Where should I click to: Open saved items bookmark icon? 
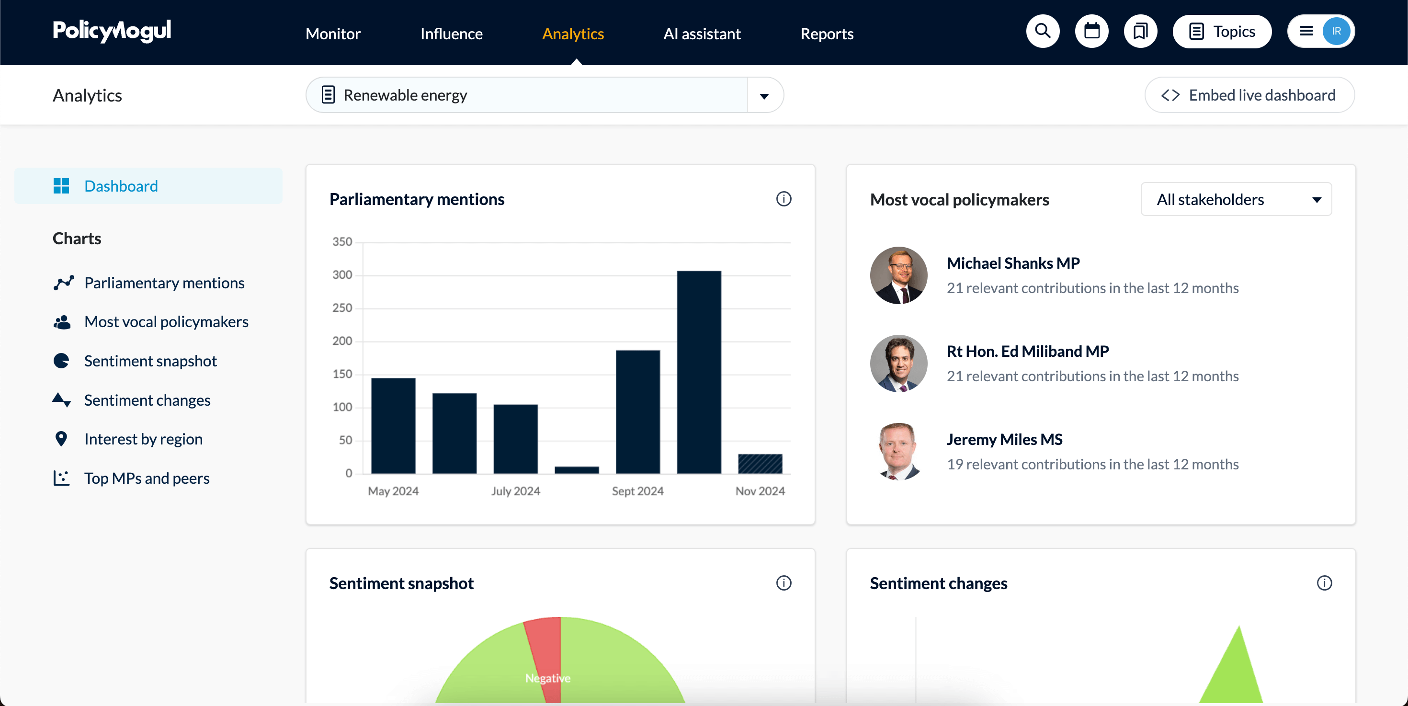(1140, 32)
